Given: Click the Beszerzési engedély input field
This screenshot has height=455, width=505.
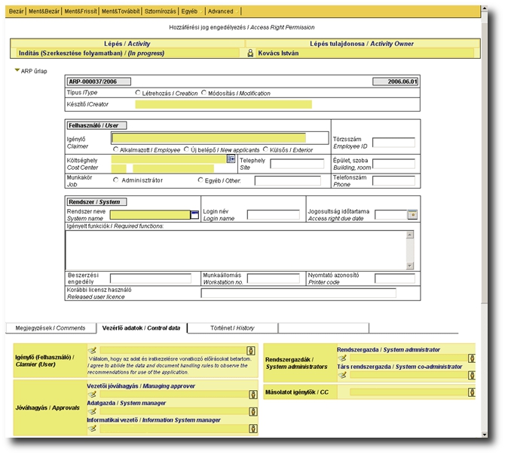Looking at the screenshot, I should coord(151,278).
